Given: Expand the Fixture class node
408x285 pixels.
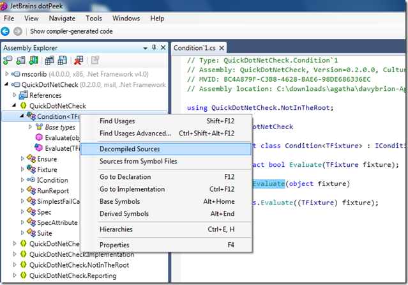Looking at the screenshot, I should tap(22, 169).
